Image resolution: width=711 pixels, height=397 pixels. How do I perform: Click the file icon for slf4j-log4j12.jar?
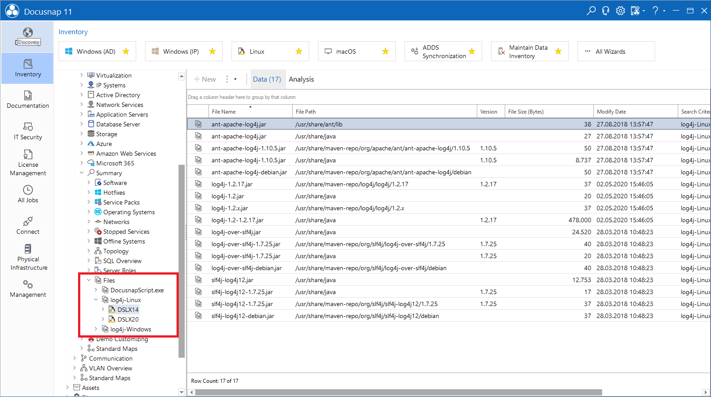pyautogui.click(x=198, y=280)
